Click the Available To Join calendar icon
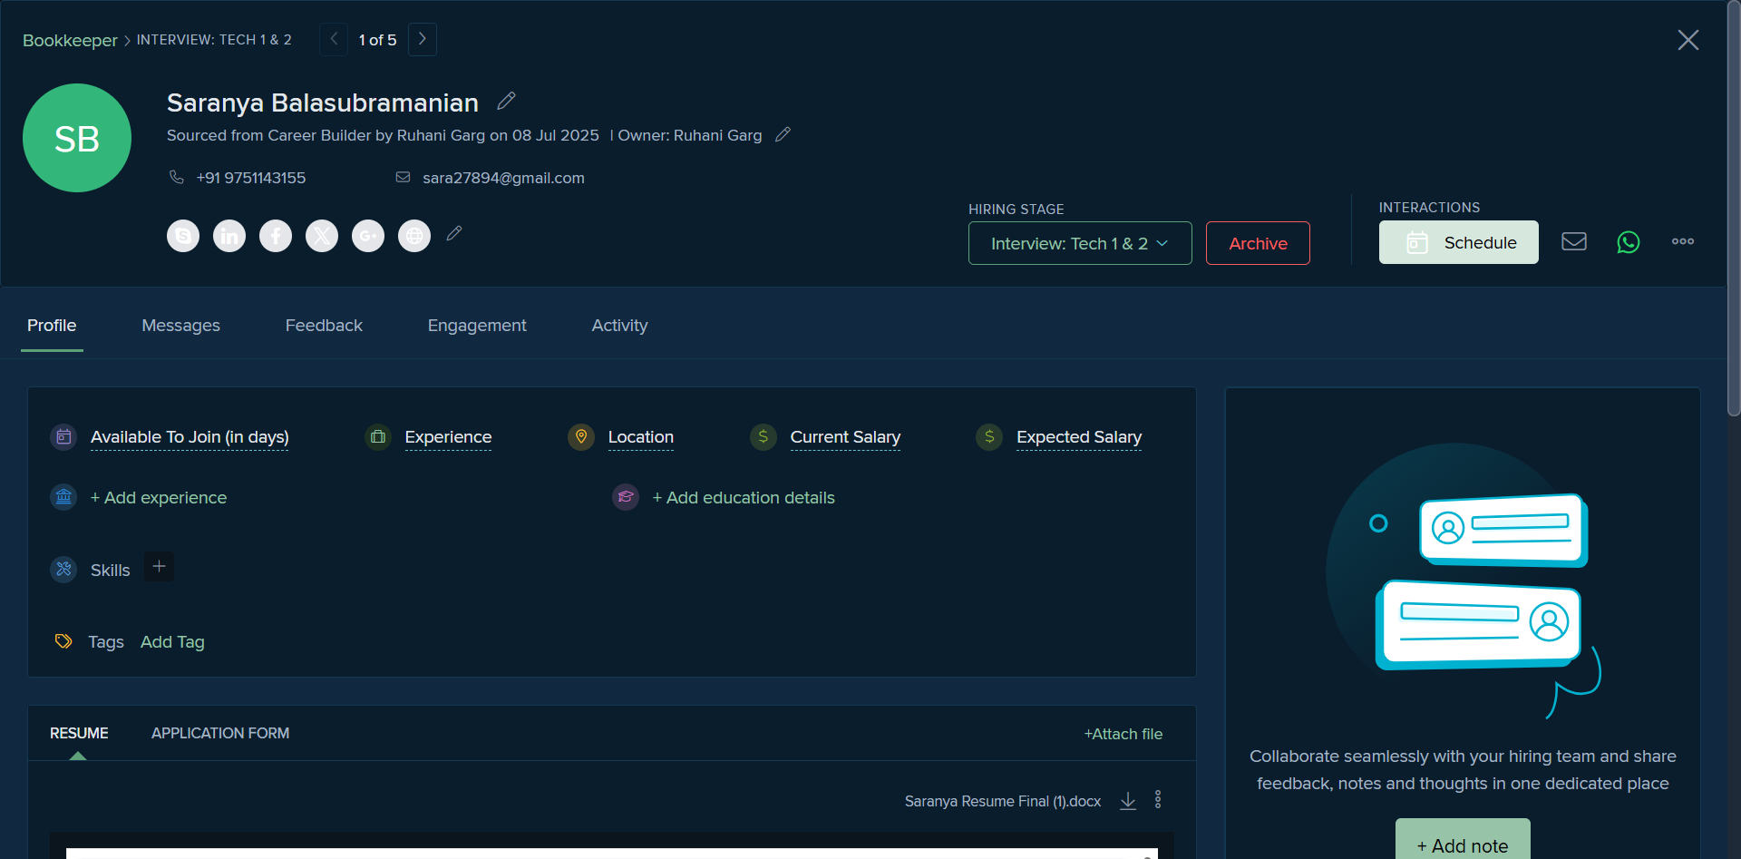The width and height of the screenshot is (1741, 859). click(x=63, y=437)
